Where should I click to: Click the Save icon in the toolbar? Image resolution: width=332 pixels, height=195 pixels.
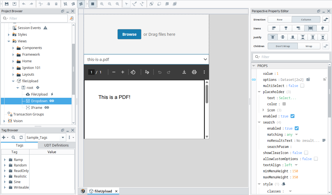7,4
